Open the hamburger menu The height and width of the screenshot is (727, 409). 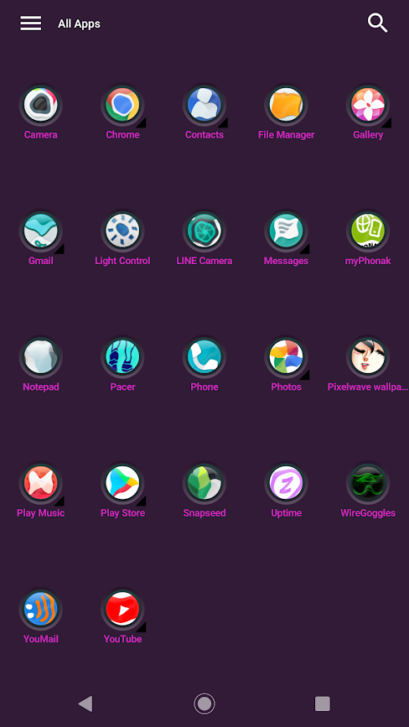(30, 23)
